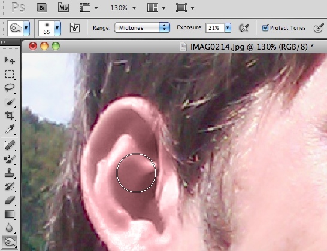The height and width of the screenshot is (251, 327).
Task: Open the brush preset picker size 65
Action: (50, 28)
